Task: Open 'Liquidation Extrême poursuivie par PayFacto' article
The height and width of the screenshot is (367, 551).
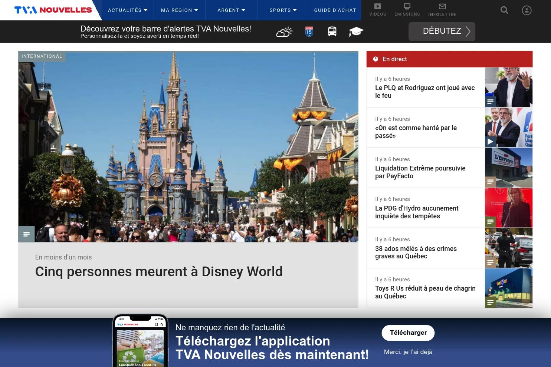Action: click(x=420, y=172)
